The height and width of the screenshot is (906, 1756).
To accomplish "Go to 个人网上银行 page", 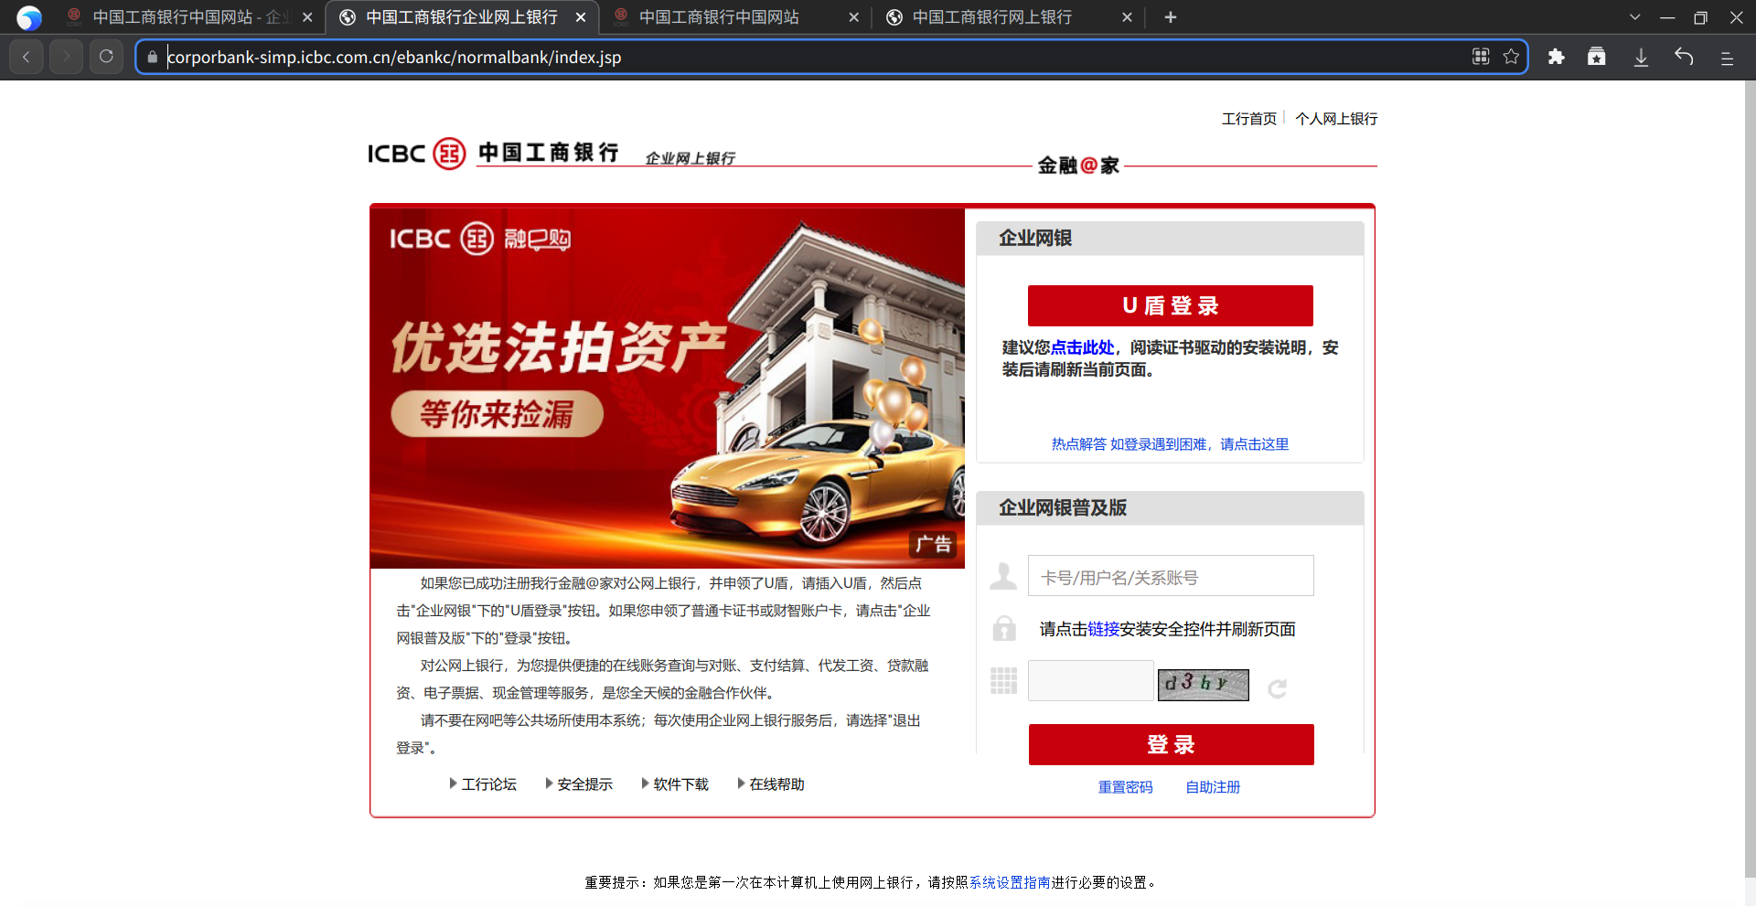I will coord(1336,118).
